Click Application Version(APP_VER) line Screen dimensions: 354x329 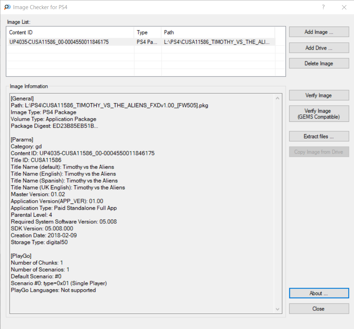pyautogui.click(x=57, y=201)
